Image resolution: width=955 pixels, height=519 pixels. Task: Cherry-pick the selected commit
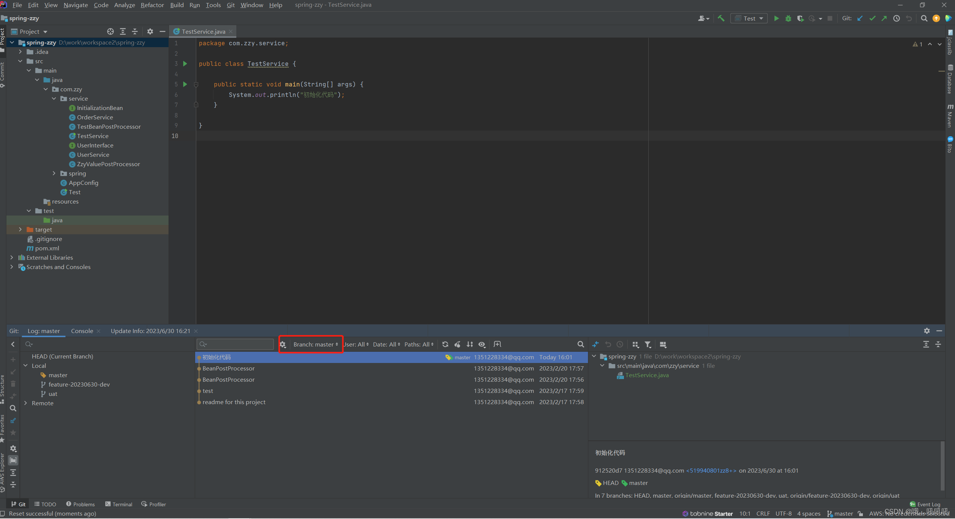[457, 344]
